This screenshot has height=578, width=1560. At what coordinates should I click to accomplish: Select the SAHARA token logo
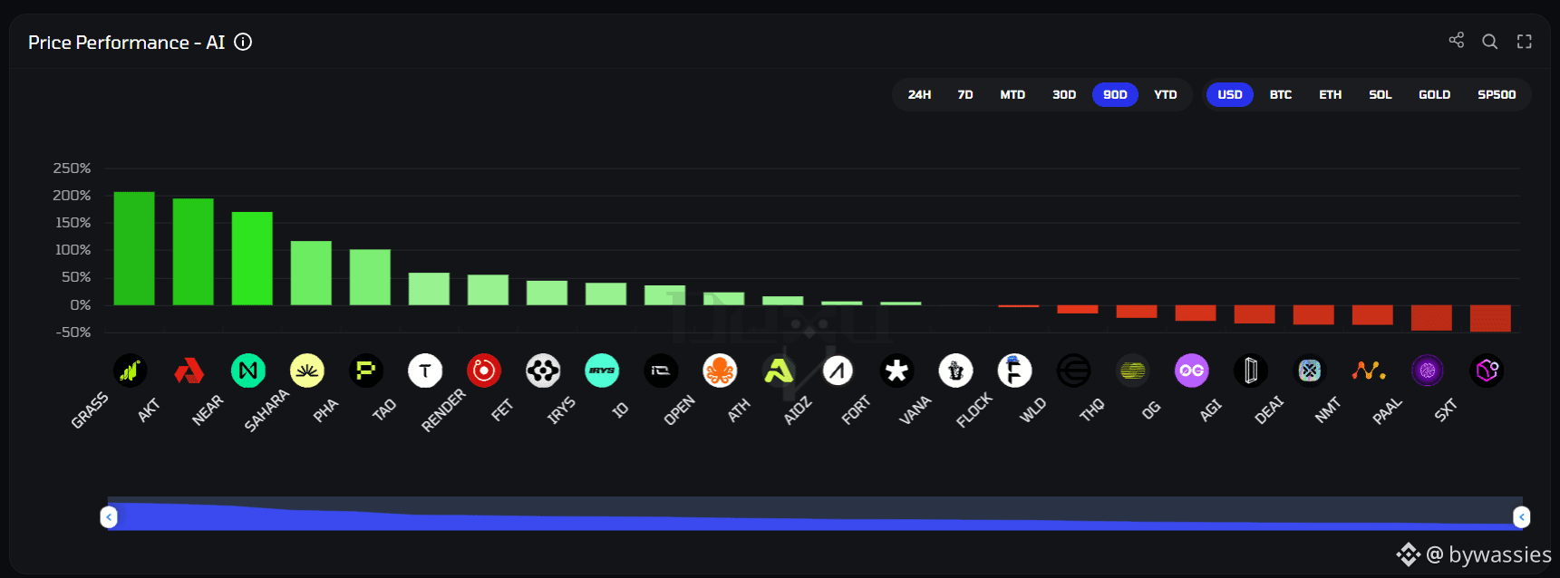coord(307,371)
